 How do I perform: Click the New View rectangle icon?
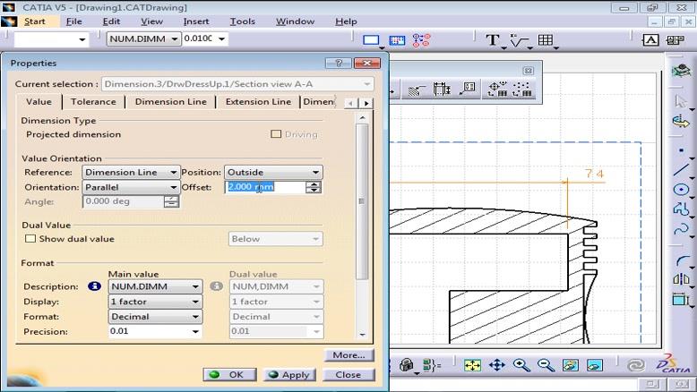coord(371,40)
